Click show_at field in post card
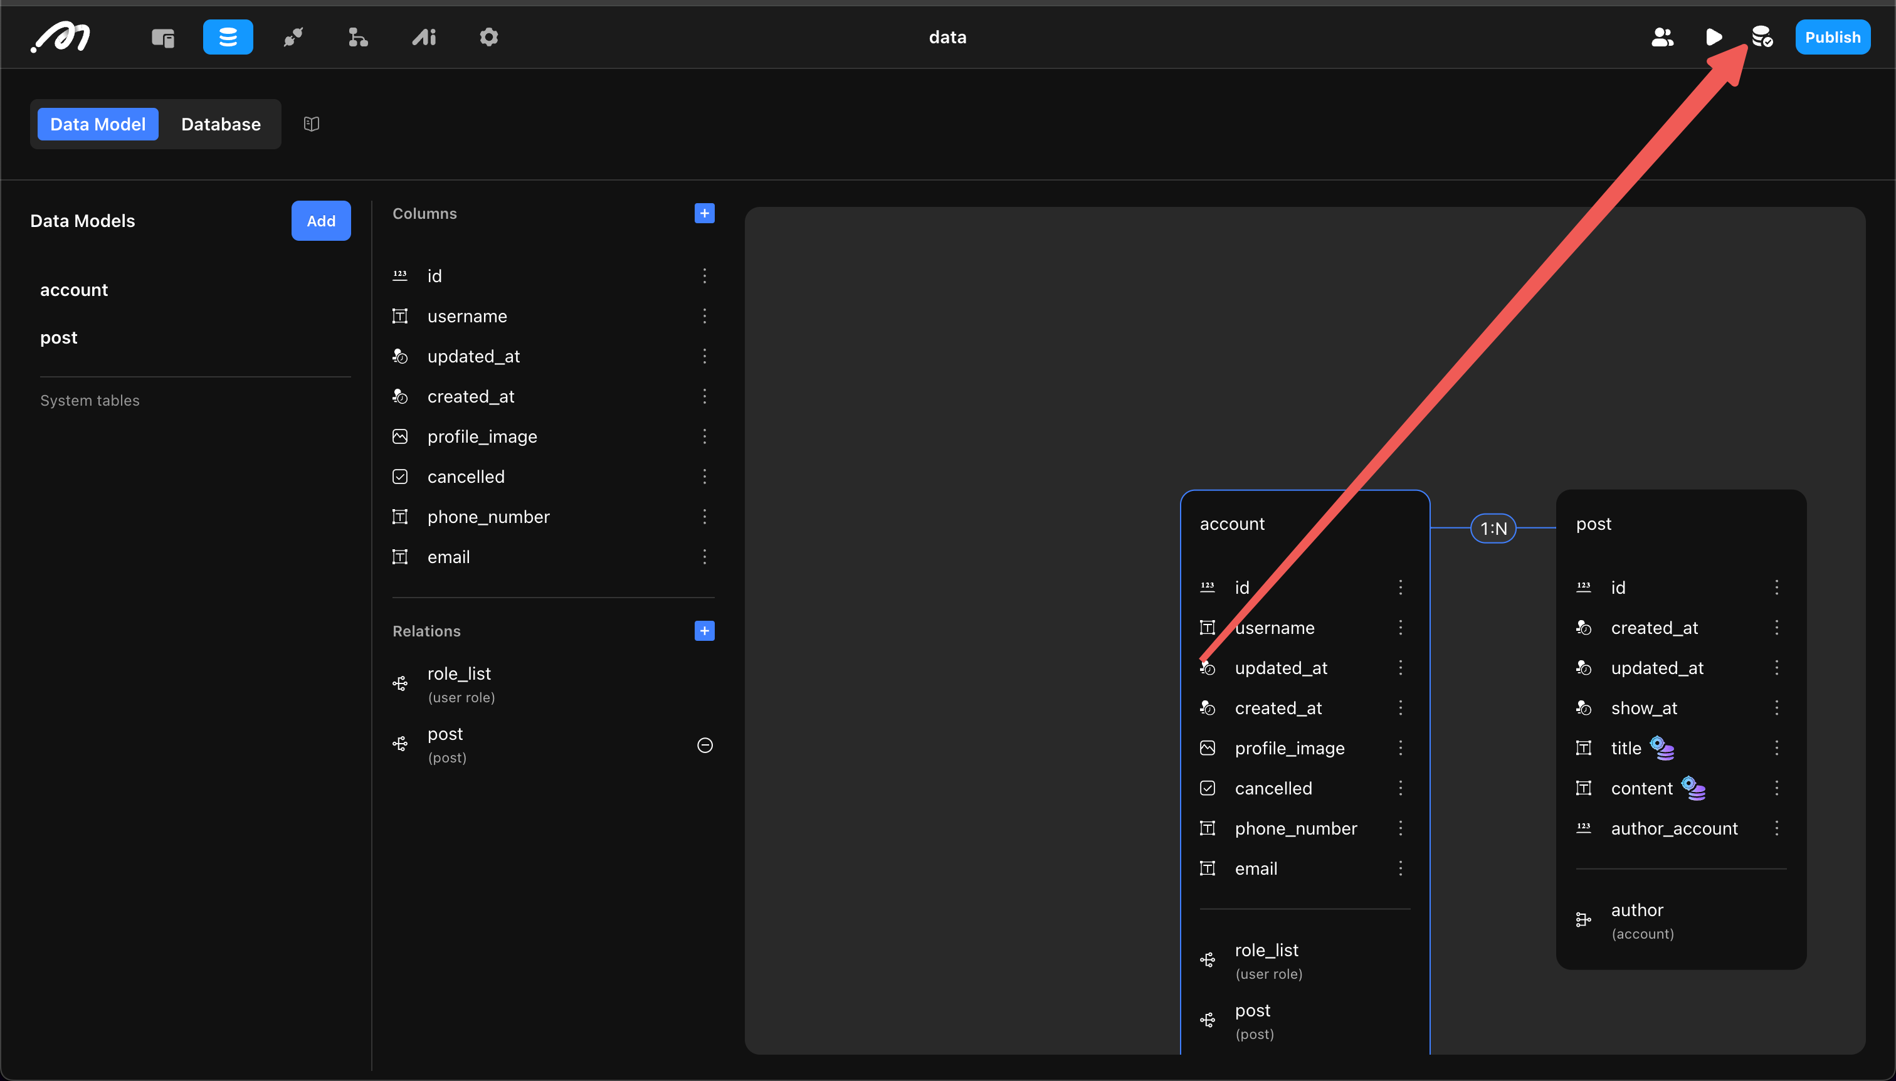 point(1645,709)
